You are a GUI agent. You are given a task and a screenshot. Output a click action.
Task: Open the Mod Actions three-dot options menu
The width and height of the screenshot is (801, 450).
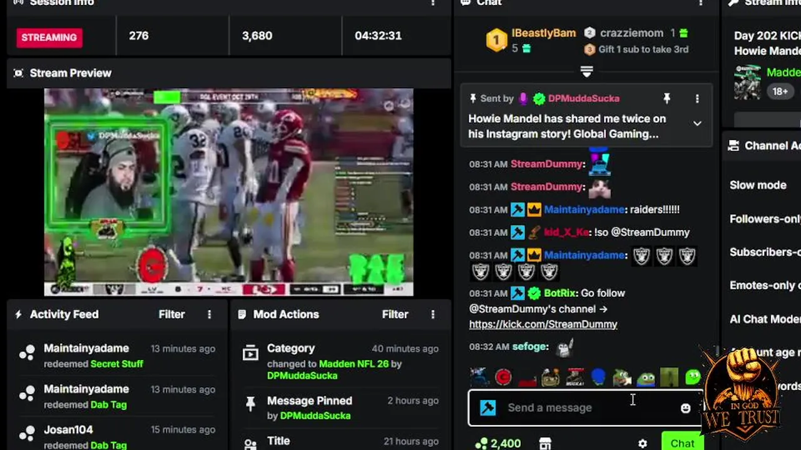point(432,314)
